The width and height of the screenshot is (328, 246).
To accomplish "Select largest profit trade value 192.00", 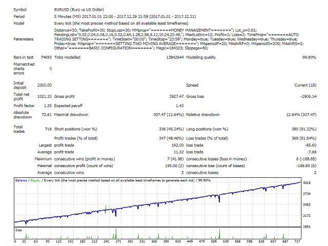I will [178, 145].
